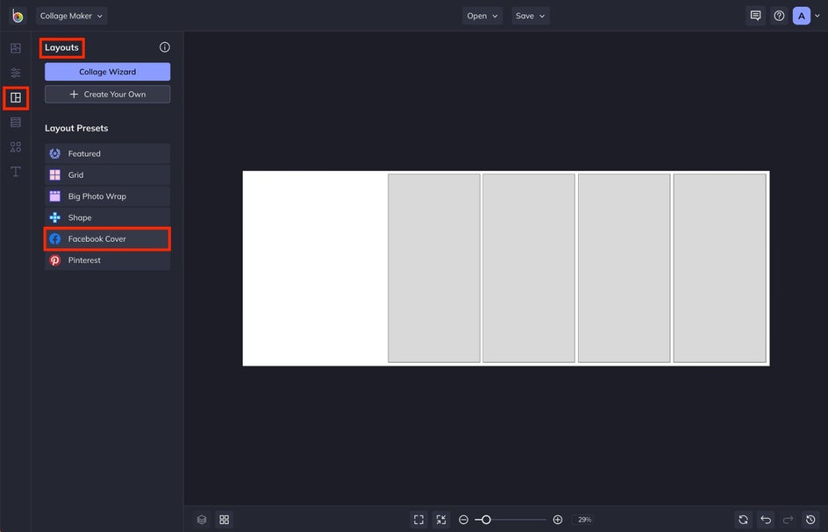Expand the Save dropdown

pos(530,15)
